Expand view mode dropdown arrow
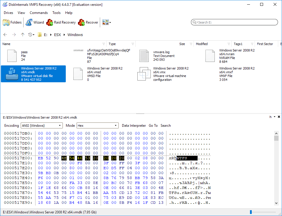Image resolution: width=282 pixels, height=216 pixels. 110,22
